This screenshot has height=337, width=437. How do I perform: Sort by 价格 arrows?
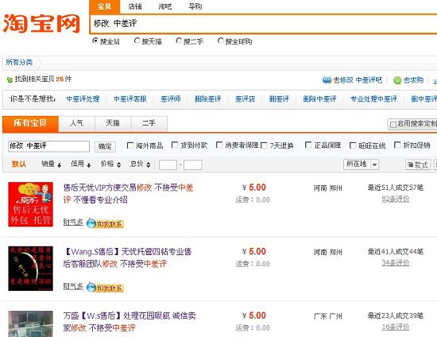coord(118,165)
